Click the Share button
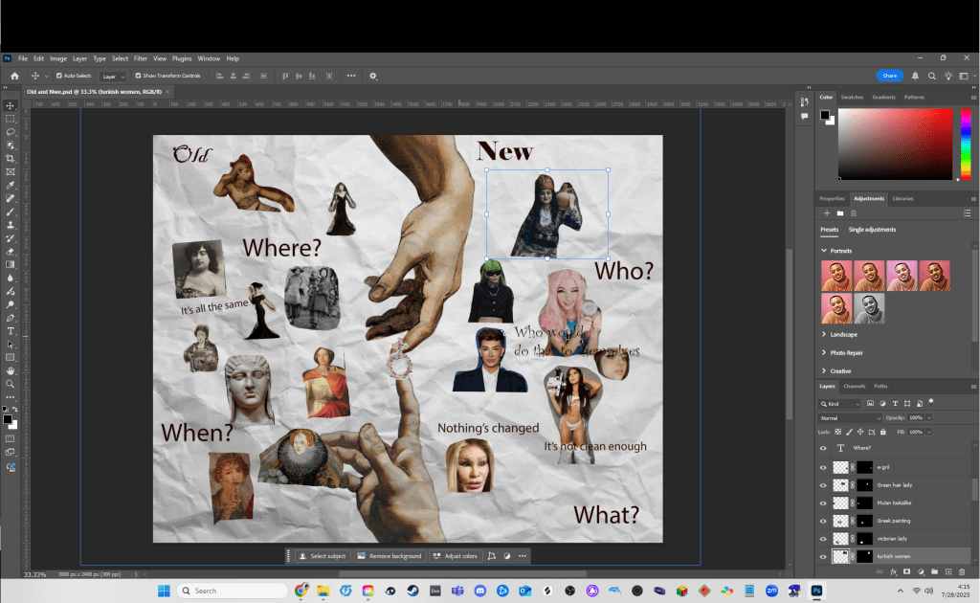This screenshot has width=980, height=603. 889,76
